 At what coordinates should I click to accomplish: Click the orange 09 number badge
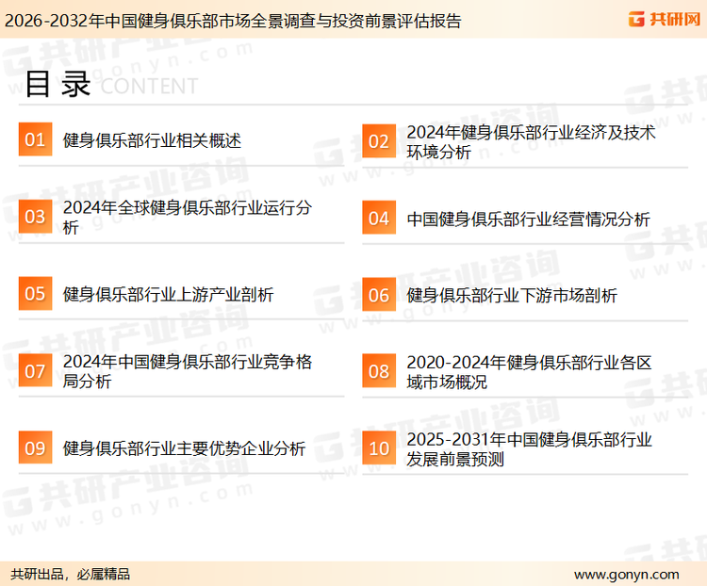point(35,448)
